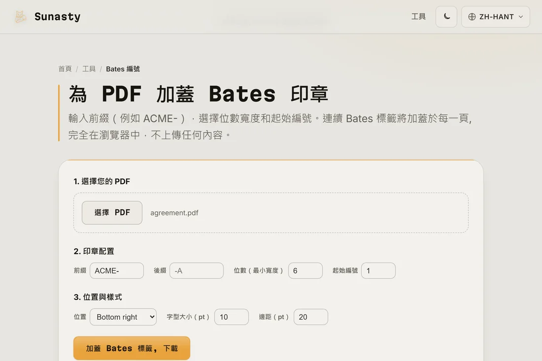The image size is (542, 361).
Task: Click the globe icon in the language selector
Action: point(472,17)
